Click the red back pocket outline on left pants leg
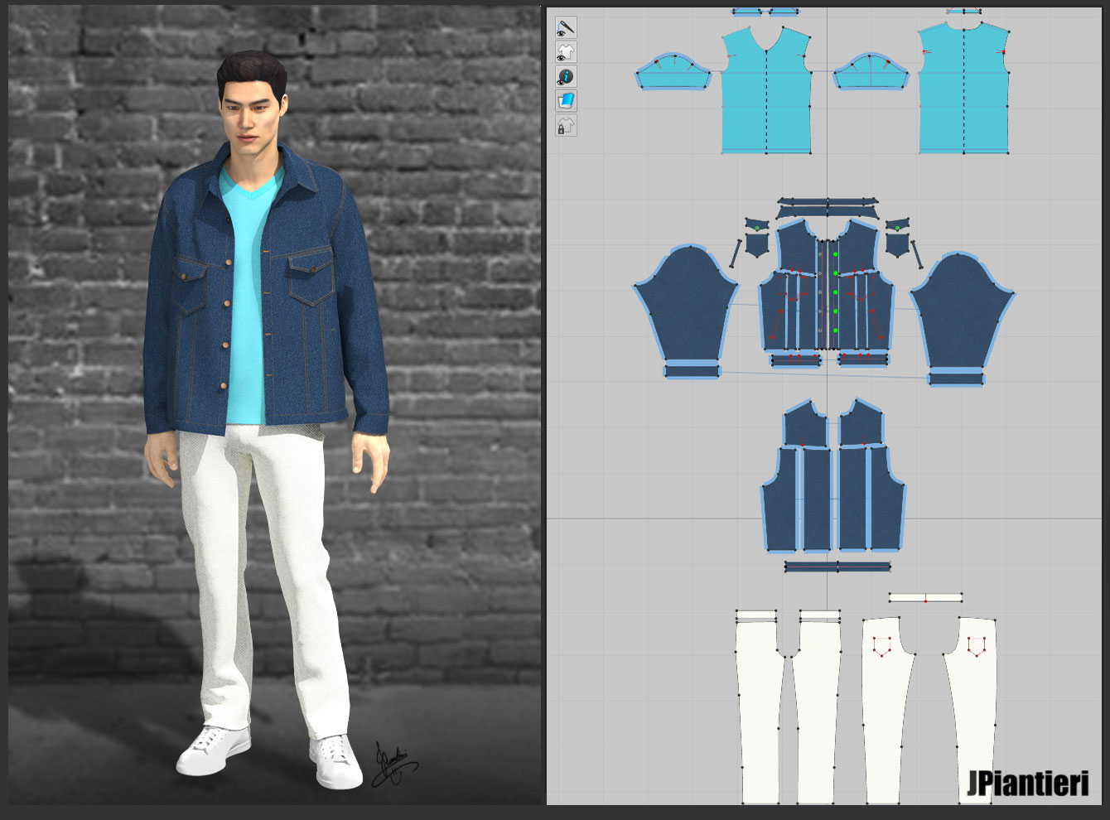Screen dimensions: 1110x820 click(882, 646)
